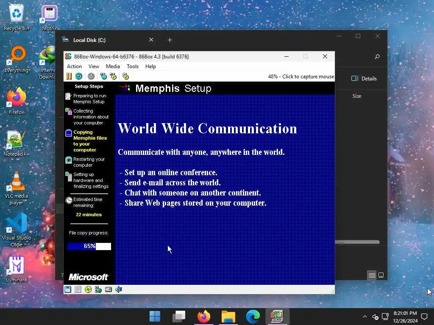Click the 'Collecting information' step icon
Viewport: 434px width, 325px height.
(68, 112)
